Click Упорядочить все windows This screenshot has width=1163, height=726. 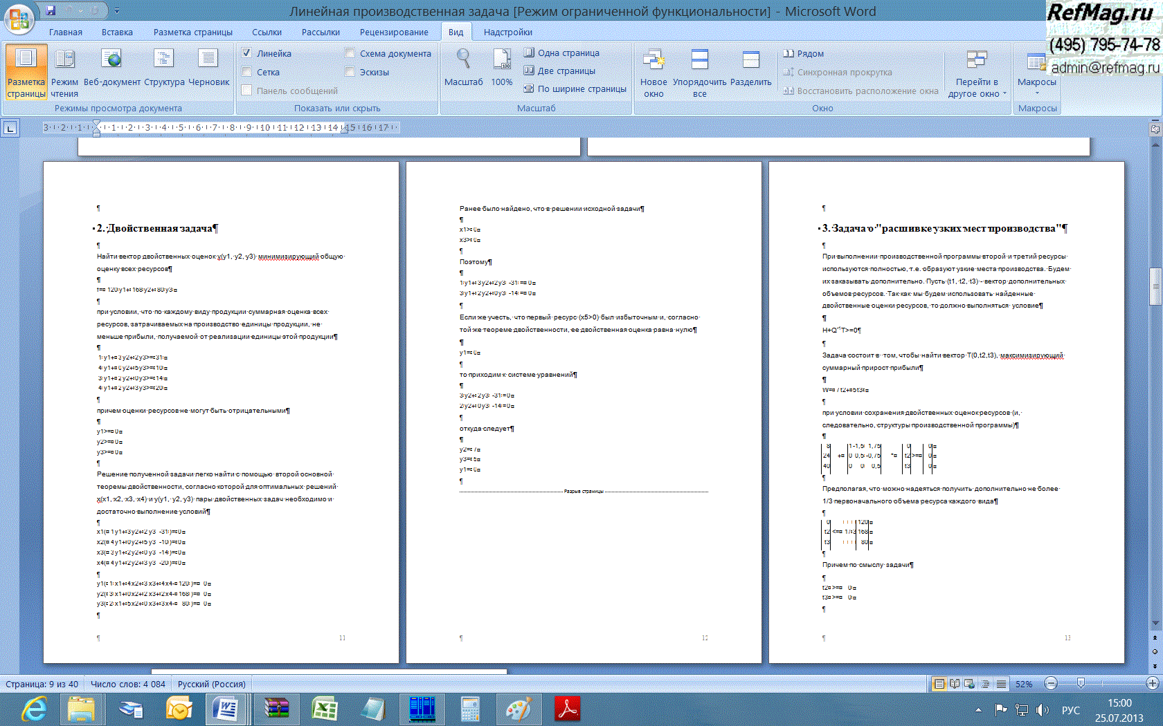(x=699, y=73)
